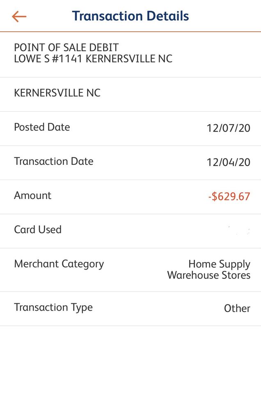Image resolution: width=261 pixels, height=411 pixels.
Task: Select the 12/04/20 transaction date value
Action: tap(228, 162)
